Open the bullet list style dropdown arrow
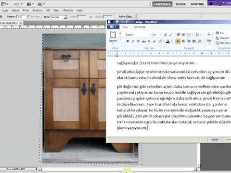 192,35
